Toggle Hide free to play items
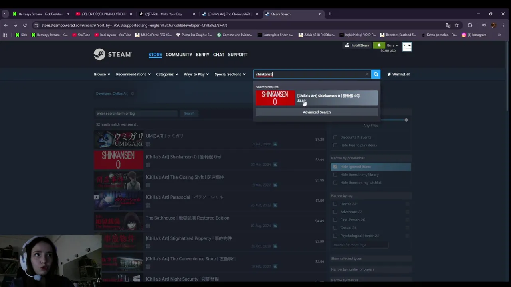 click(x=335, y=145)
